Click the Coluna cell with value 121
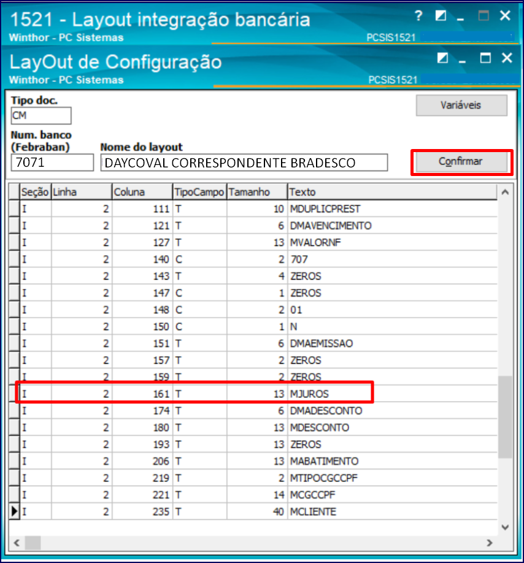This screenshot has width=524, height=563. point(142,226)
